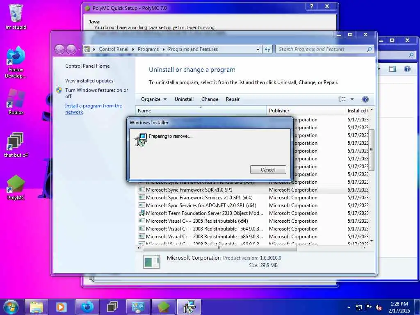Click the muted volume tray icon

pos(379,307)
